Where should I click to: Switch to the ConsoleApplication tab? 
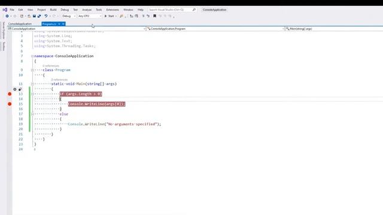point(20,24)
